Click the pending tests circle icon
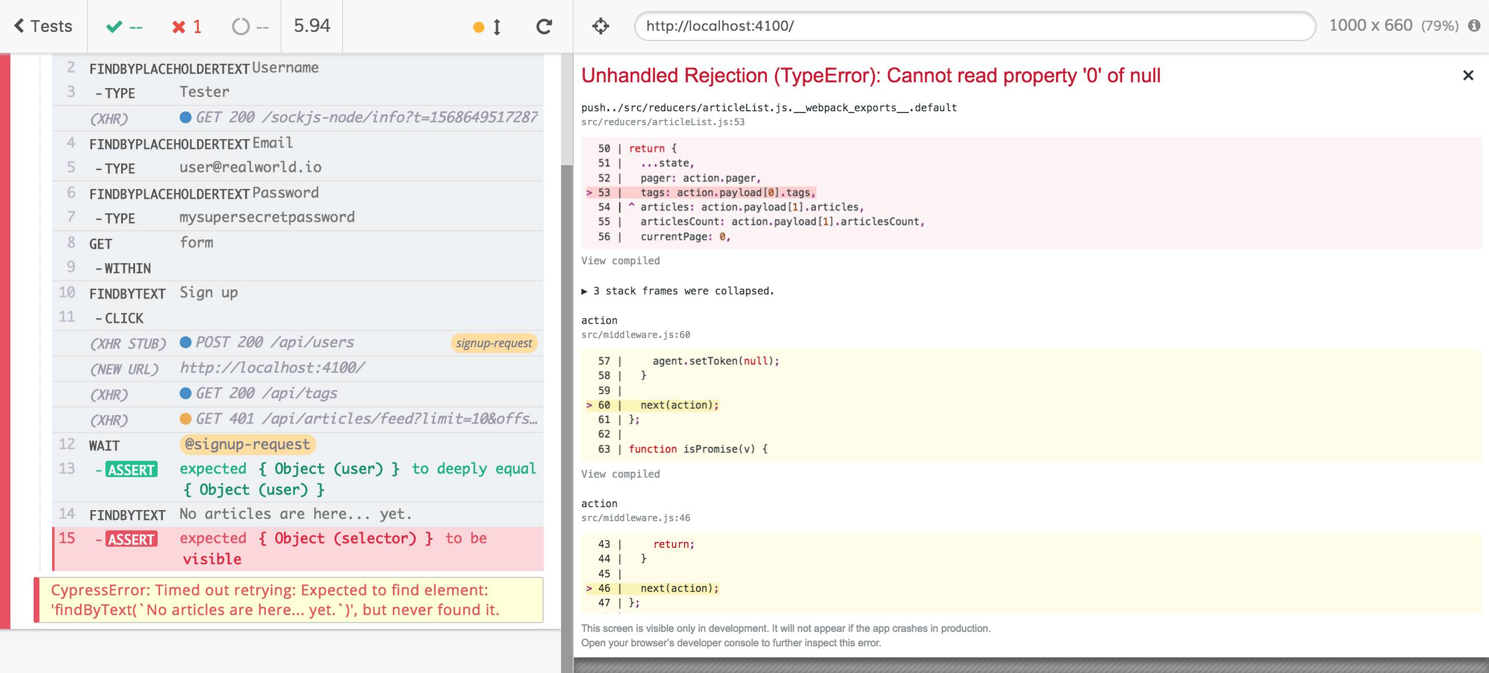This screenshot has width=1489, height=673. [x=240, y=27]
